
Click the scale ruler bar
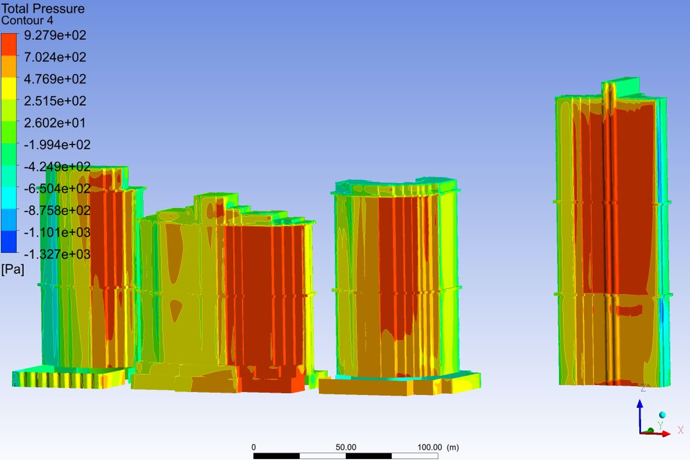coord(346,456)
